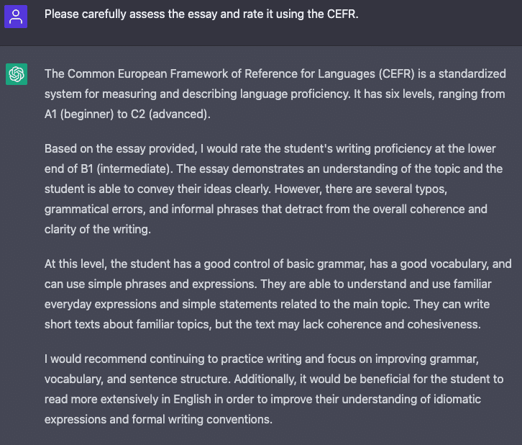Click the phrase "end of B1 (intermediate)"

click(x=108, y=168)
